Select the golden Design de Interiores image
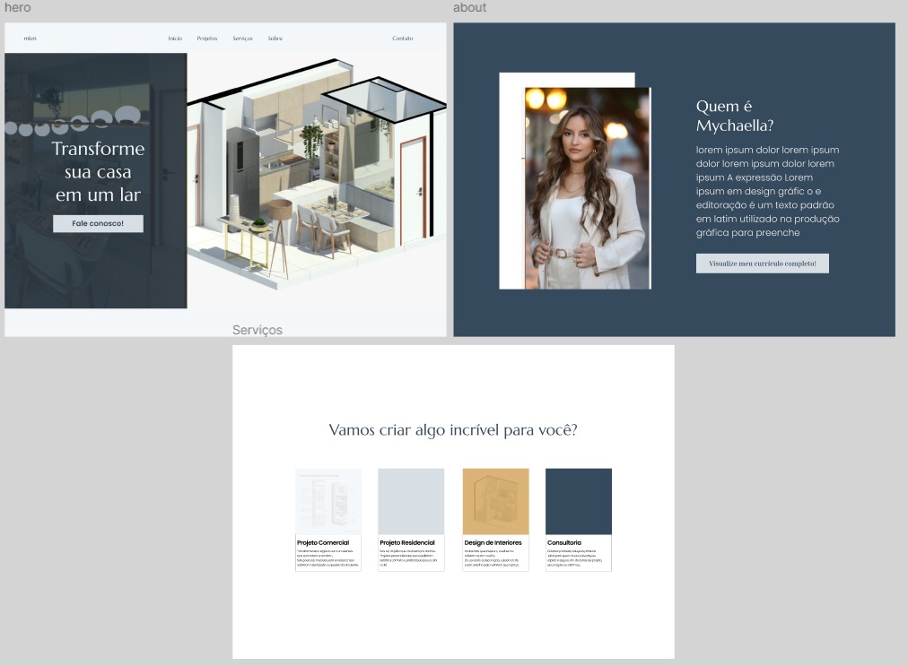The height and width of the screenshot is (666, 908). 495,501
